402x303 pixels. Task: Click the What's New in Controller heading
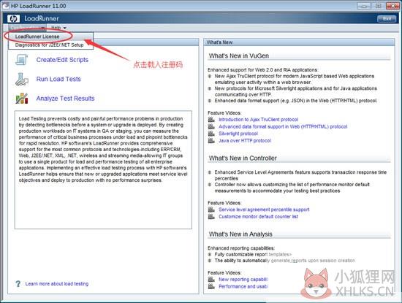click(243, 158)
